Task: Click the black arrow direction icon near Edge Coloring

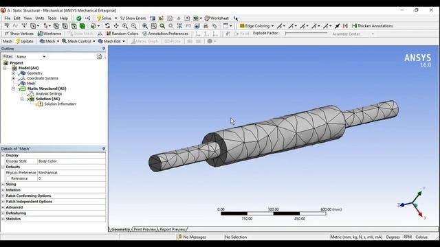Action: pyautogui.click(x=337, y=26)
